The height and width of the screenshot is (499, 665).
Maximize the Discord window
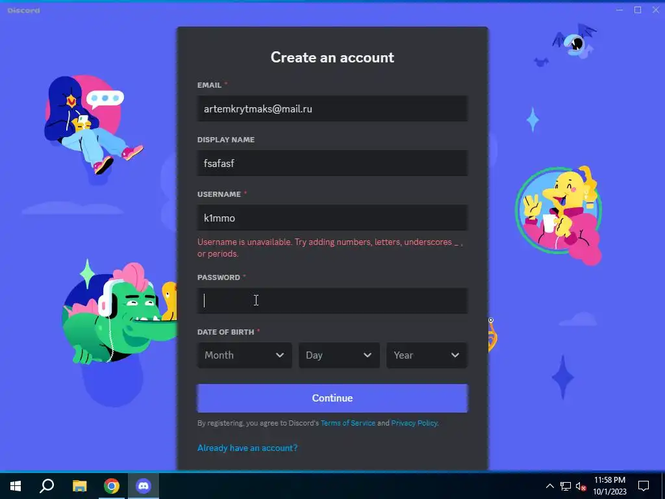point(638,10)
